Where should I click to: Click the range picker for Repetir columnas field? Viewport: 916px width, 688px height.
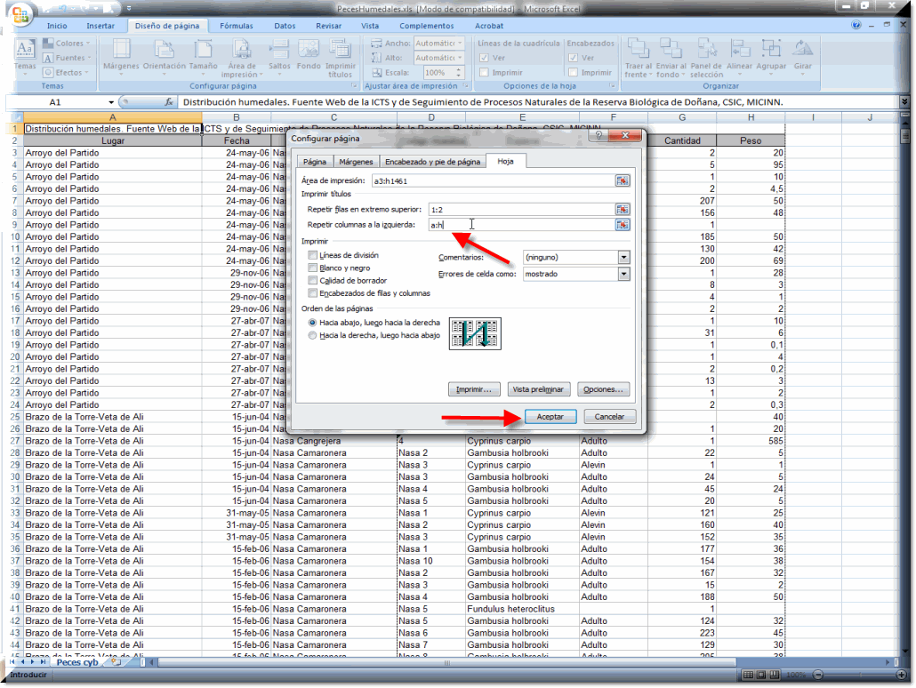623,226
